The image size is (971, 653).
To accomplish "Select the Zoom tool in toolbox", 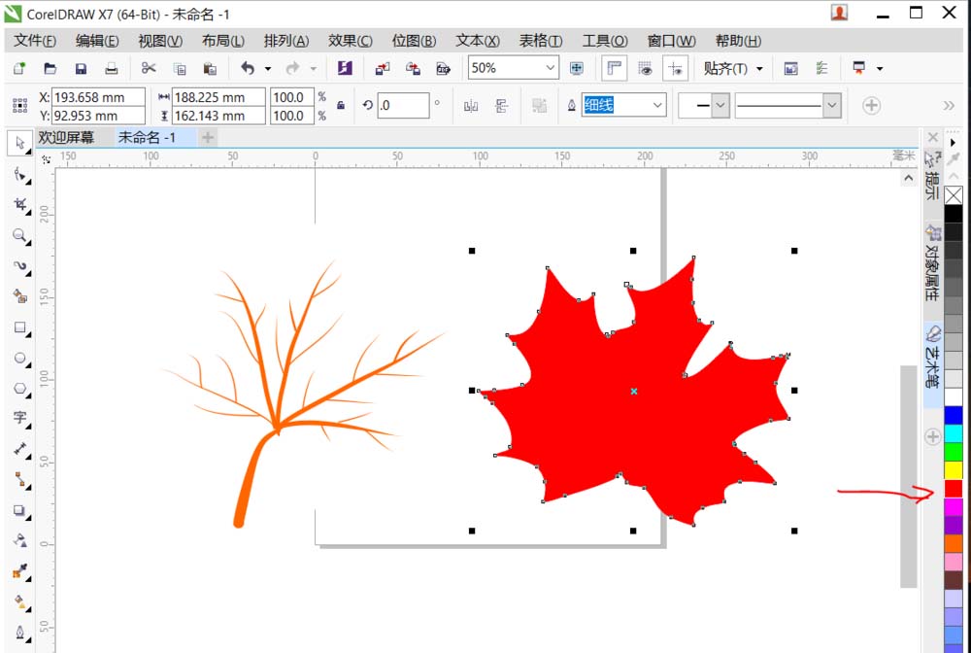I will 19,235.
